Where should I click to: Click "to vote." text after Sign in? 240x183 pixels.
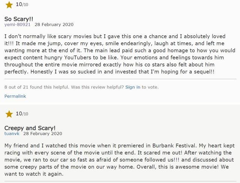[x=150, y=87]
